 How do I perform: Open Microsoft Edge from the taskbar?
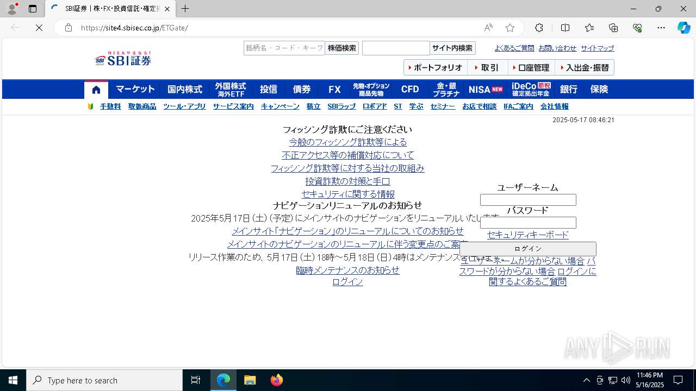coord(223,380)
